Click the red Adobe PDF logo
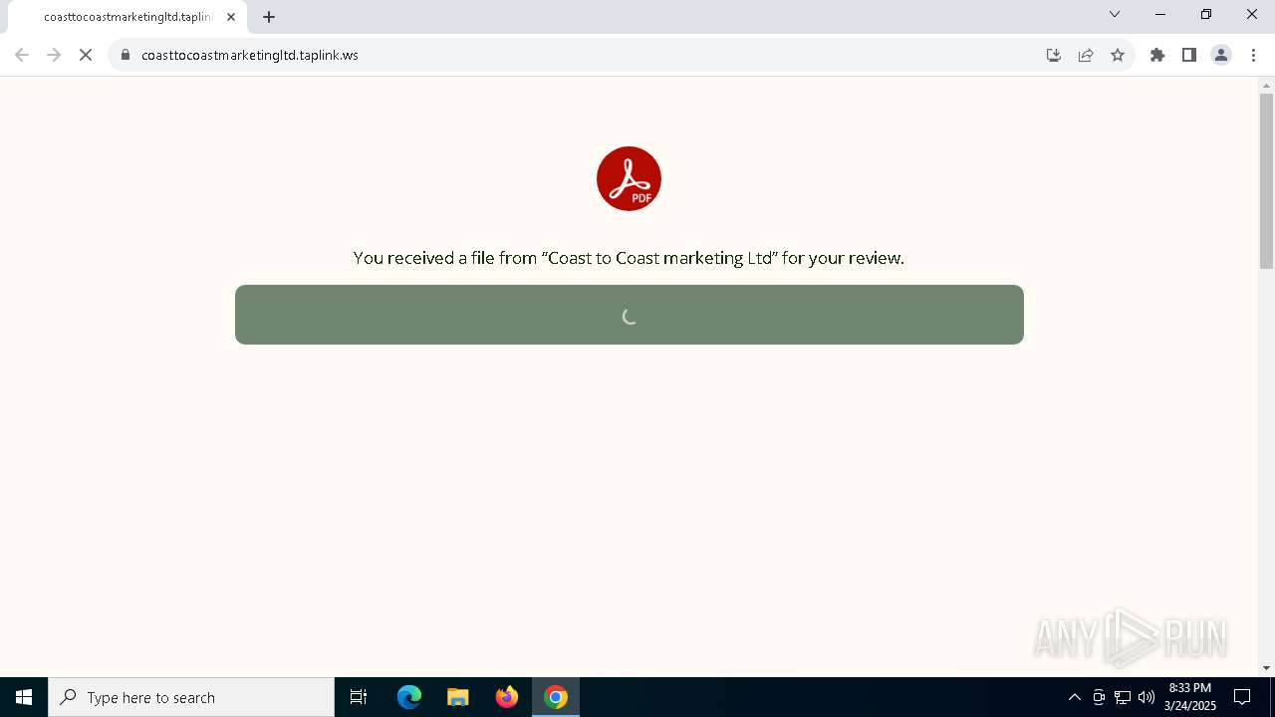This screenshot has width=1275, height=717. 629,179
